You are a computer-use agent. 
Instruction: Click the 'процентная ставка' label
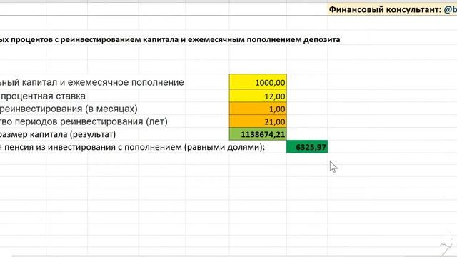(43, 96)
